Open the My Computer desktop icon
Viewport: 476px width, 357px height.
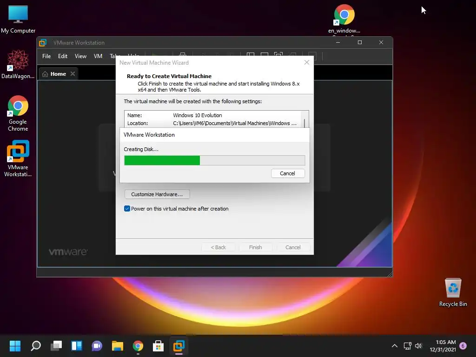[x=18, y=19]
